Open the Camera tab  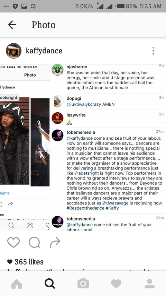pos(83,284)
